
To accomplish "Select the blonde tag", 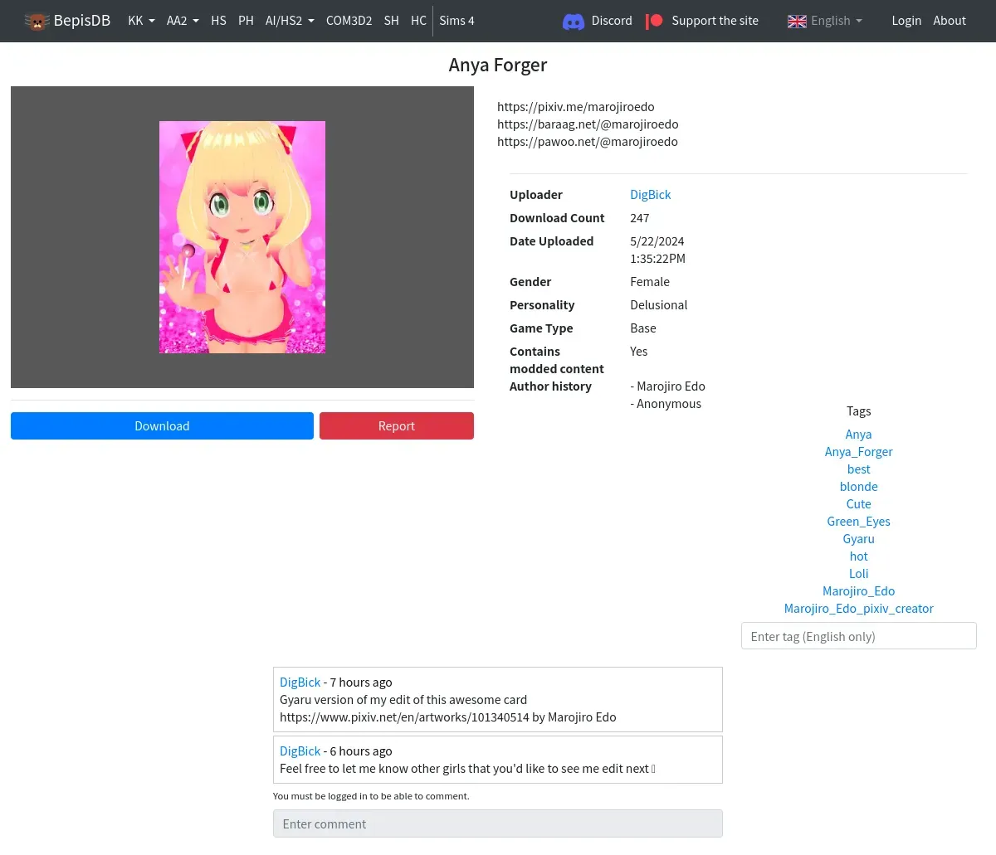I will coord(858,487).
